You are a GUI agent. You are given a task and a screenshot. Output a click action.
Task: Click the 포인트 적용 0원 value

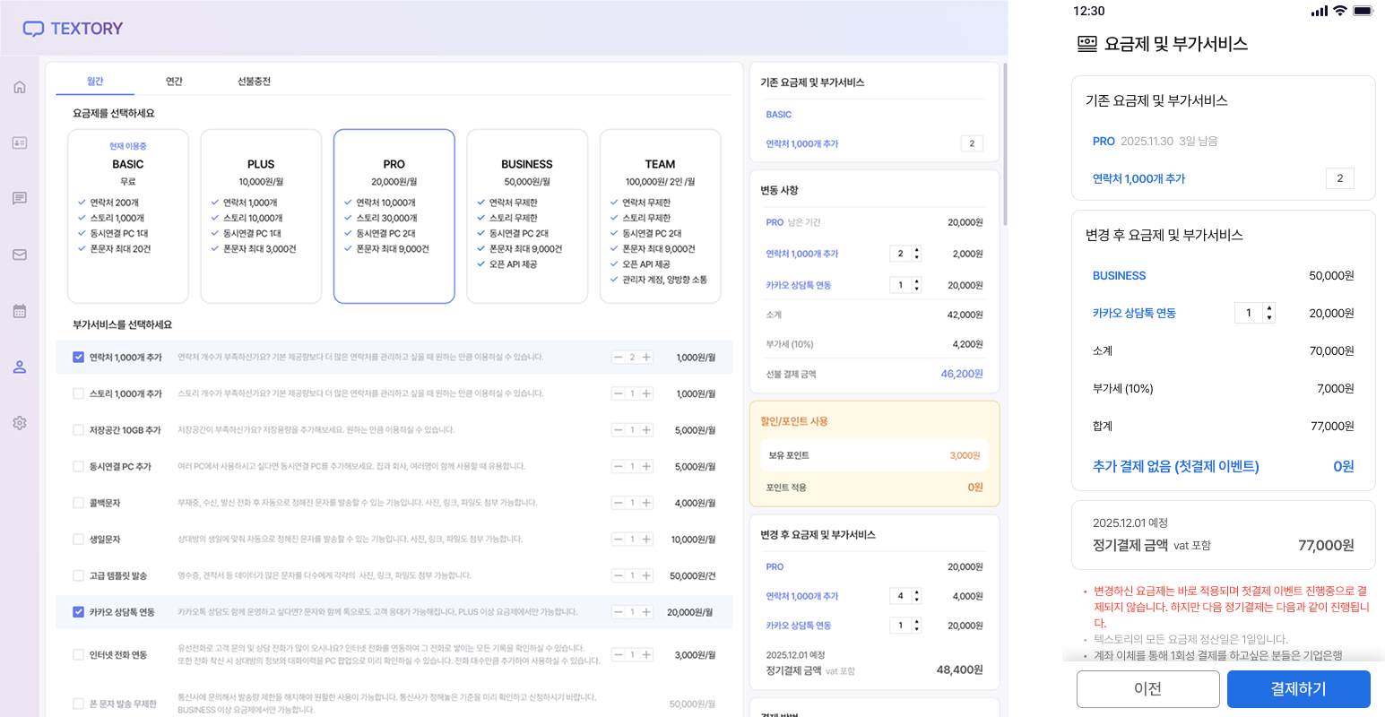pyautogui.click(x=975, y=488)
